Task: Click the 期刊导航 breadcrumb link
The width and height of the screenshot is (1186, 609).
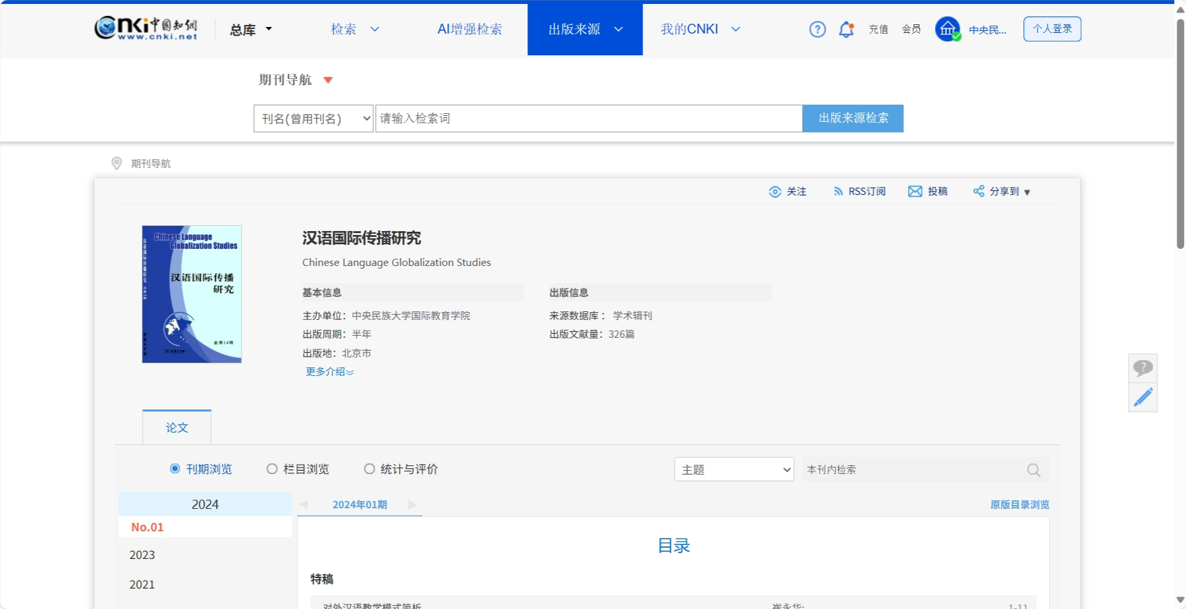Action: [x=151, y=163]
